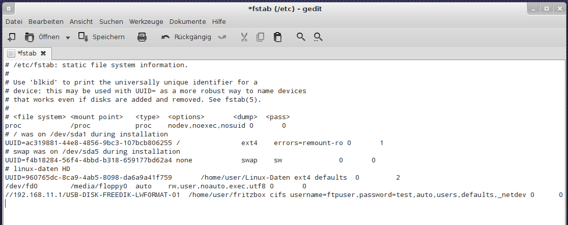Screen dimensions: 568x225
Task: Open the Datei menu
Action: tap(14, 22)
